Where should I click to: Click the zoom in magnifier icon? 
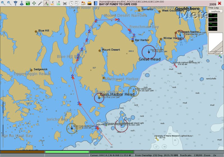(3, 3)
